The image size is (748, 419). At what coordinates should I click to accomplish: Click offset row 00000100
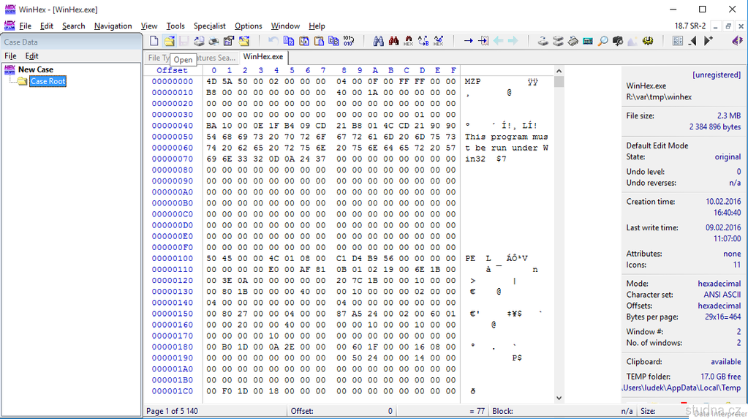pos(173,258)
